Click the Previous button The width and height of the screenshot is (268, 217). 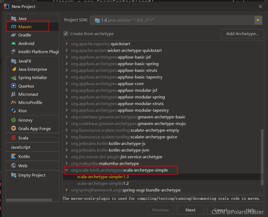coord(161,210)
